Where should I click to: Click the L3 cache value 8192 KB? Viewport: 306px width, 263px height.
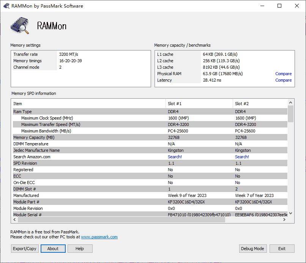click(221, 67)
